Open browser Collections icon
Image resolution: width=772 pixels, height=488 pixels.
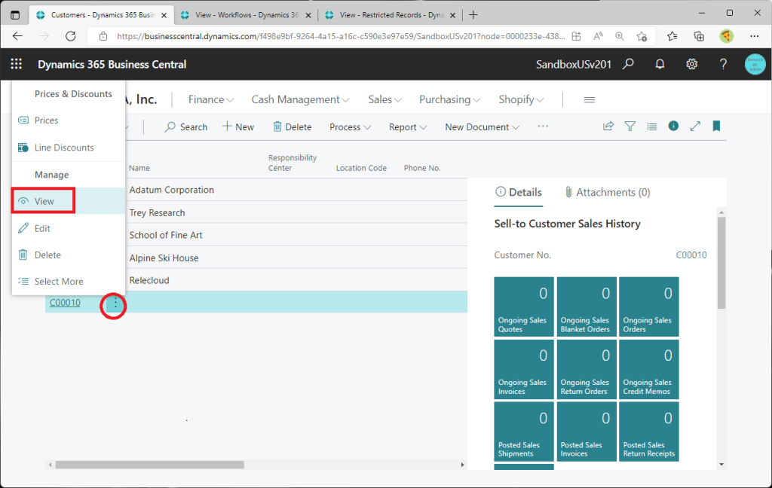point(699,36)
